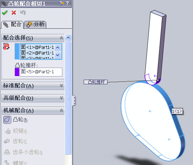Click the undo arrow icon
This screenshot has height=165, width=193.
[x=23, y=12]
